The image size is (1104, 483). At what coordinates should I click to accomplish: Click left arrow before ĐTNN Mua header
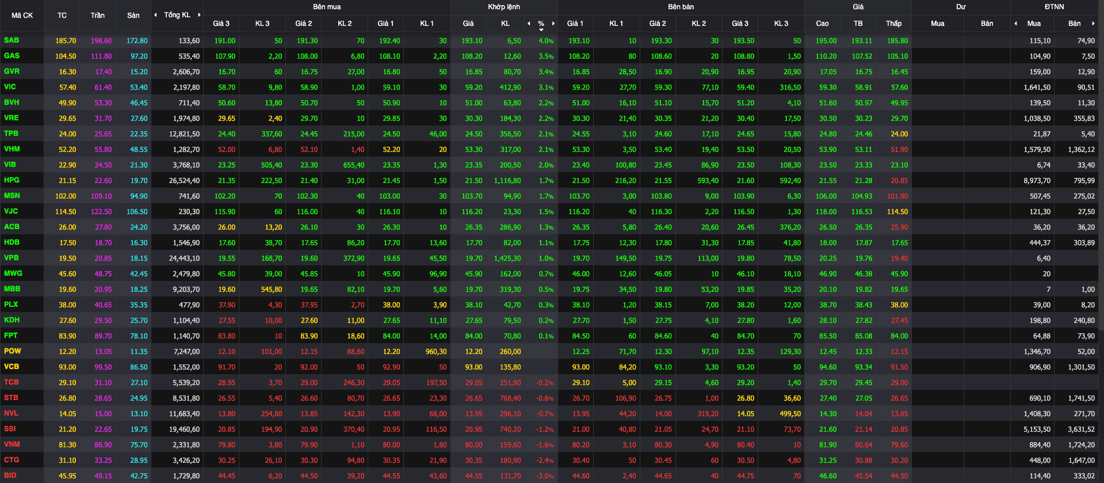coord(1015,24)
